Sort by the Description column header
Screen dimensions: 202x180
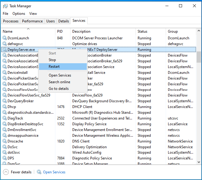pos(103,31)
